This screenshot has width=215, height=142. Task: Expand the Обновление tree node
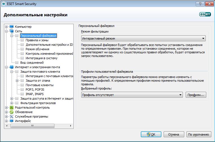(x=6, y=112)
